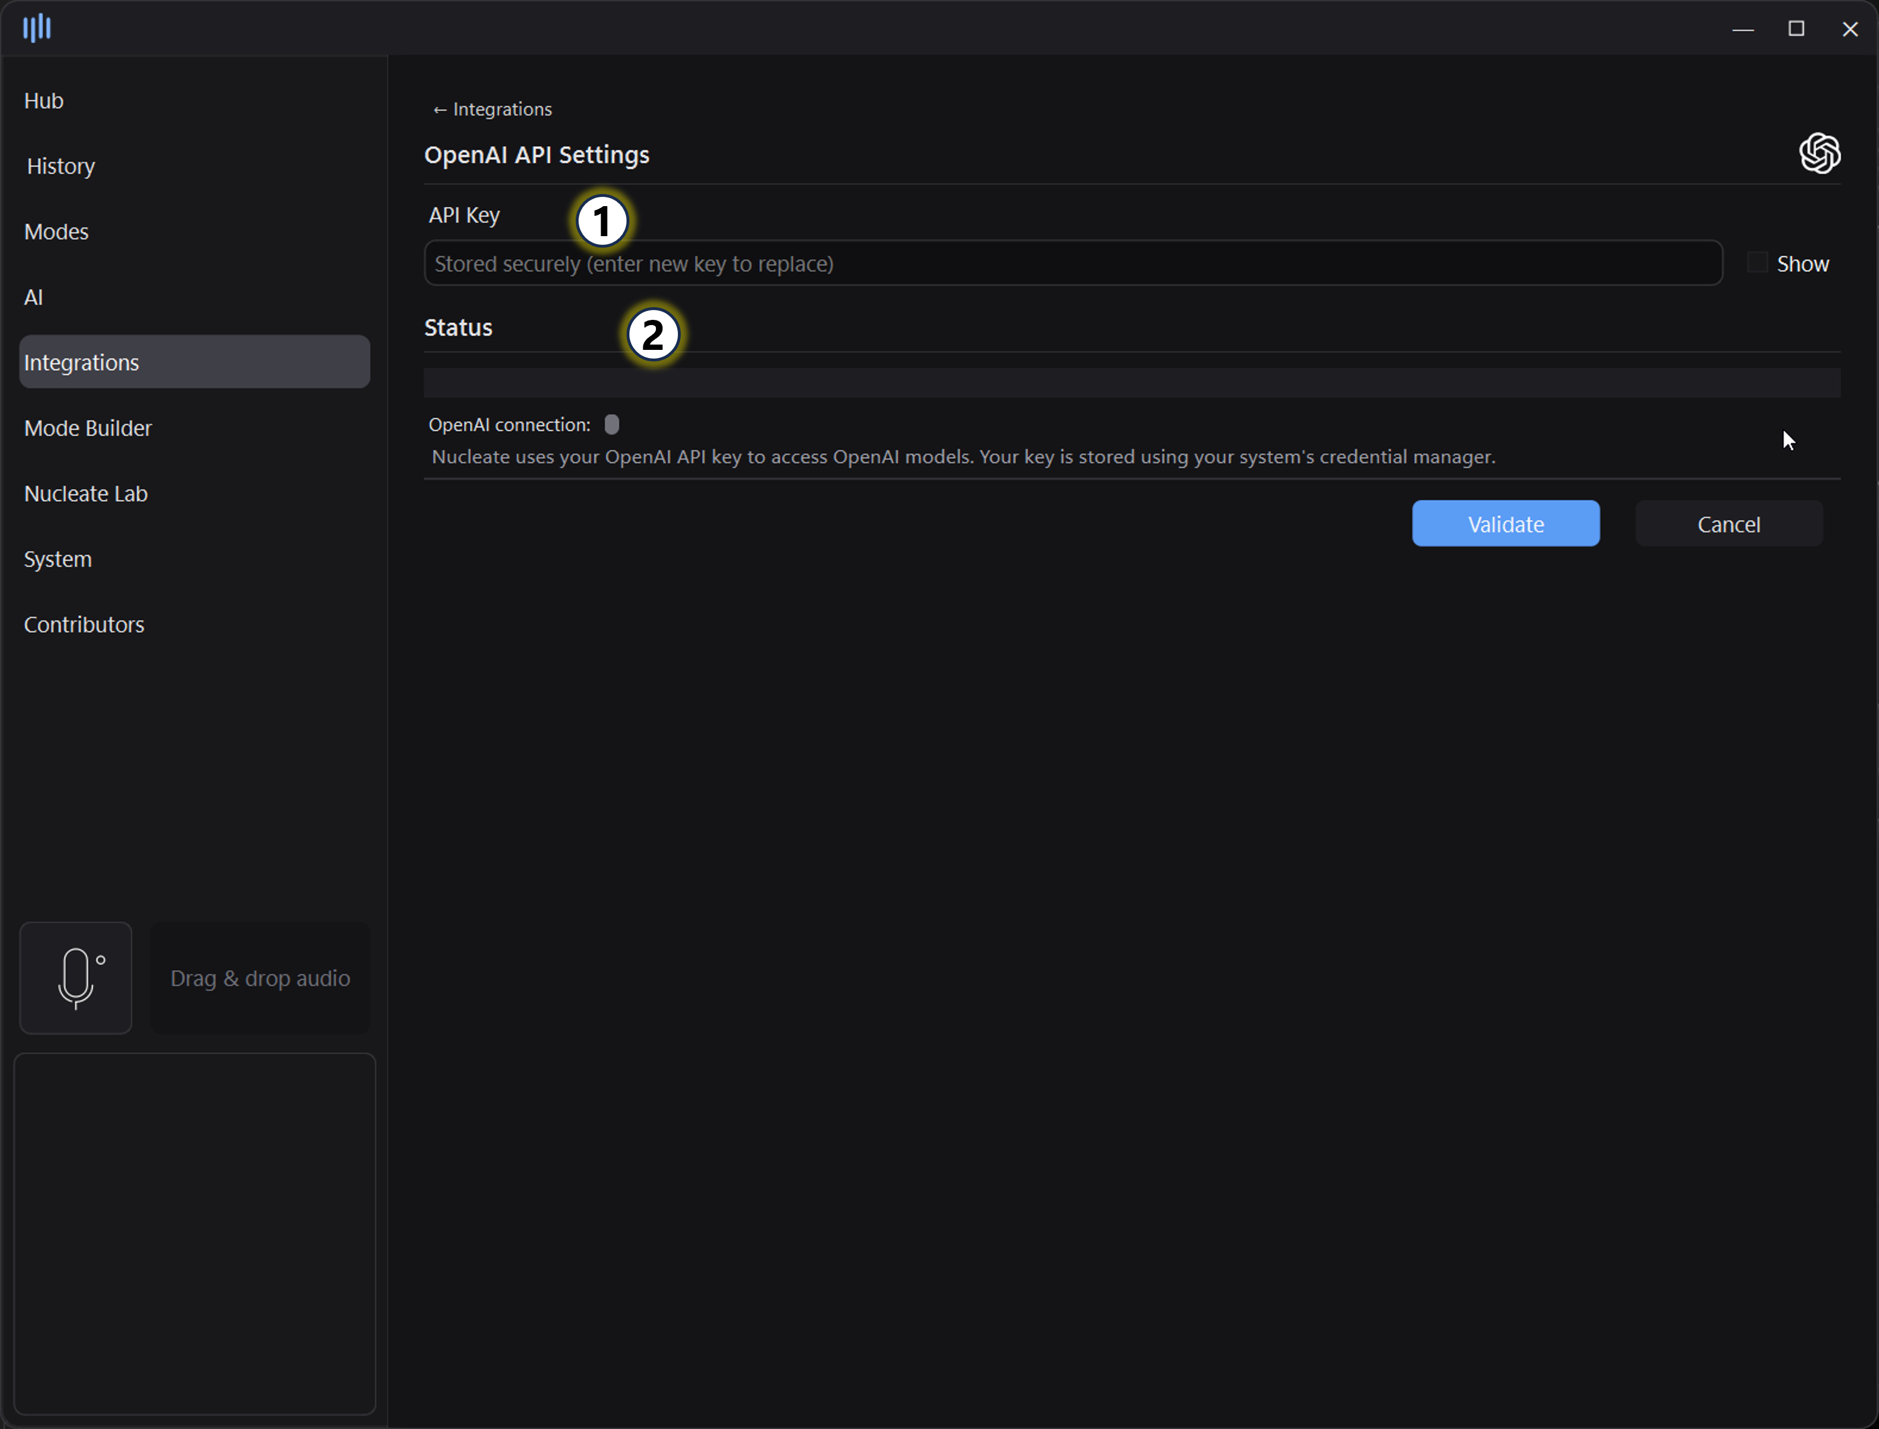This screenshot has width=1879, height=1429.
Task: Maximize the application window
Action: 1796,29
